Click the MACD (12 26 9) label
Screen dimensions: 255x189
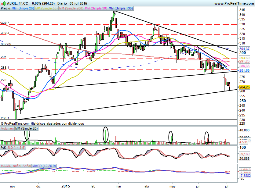click(44, 166)
